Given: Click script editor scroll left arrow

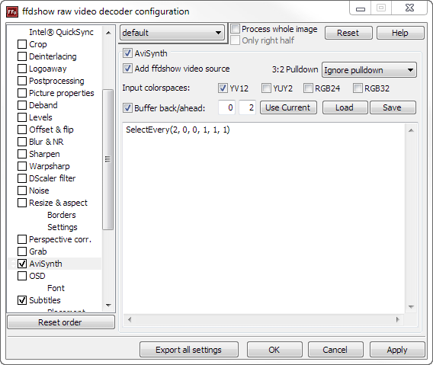Looking at the screenshot, I should [130, 320].
